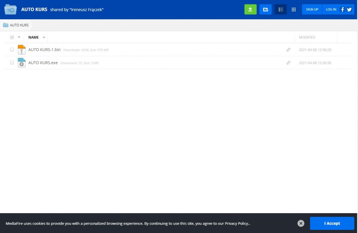Click the green download folder button

tap(250, 9)
